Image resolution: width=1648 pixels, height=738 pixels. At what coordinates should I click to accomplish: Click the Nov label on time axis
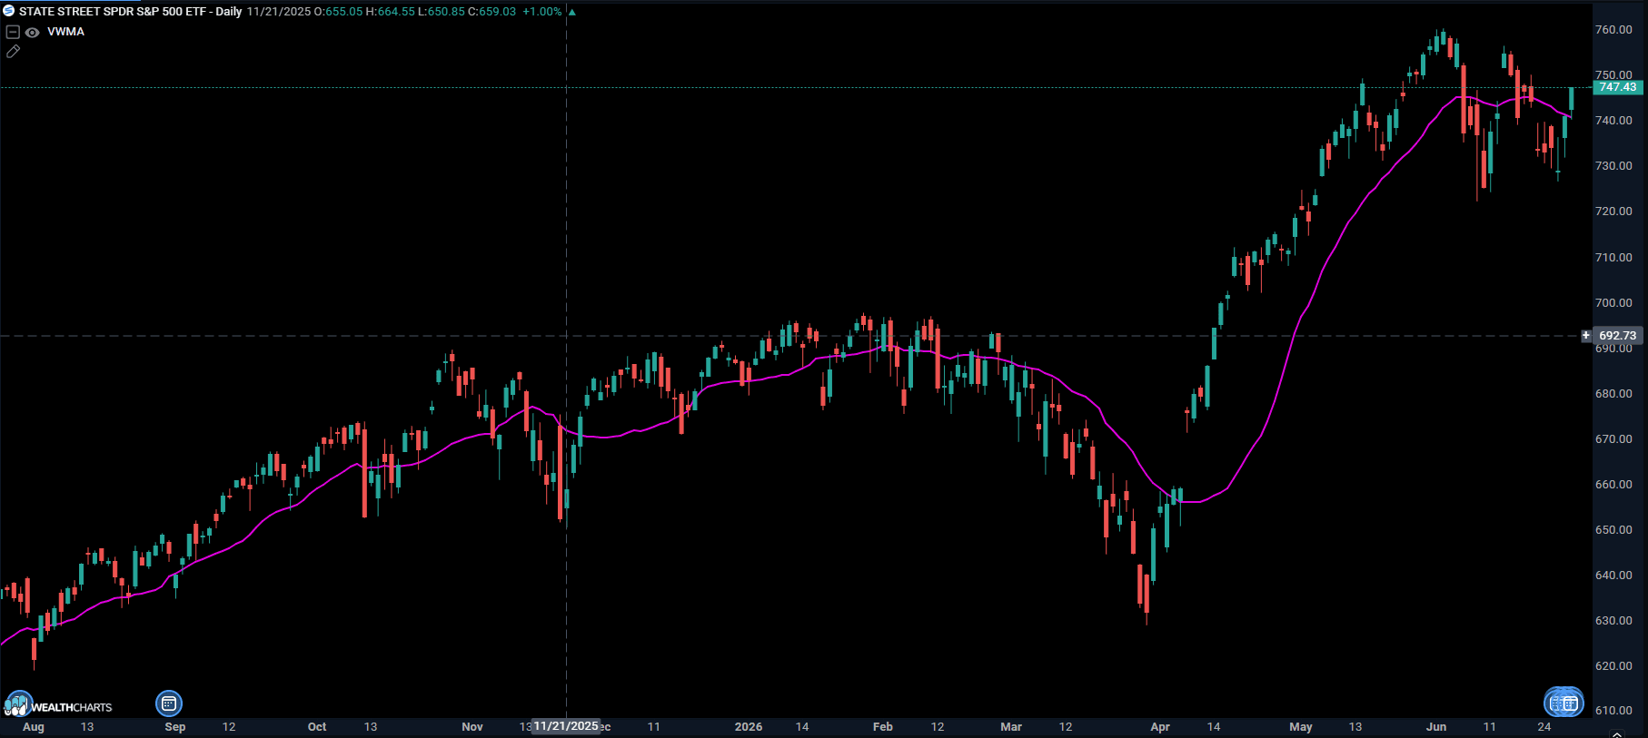pos(472,727)
